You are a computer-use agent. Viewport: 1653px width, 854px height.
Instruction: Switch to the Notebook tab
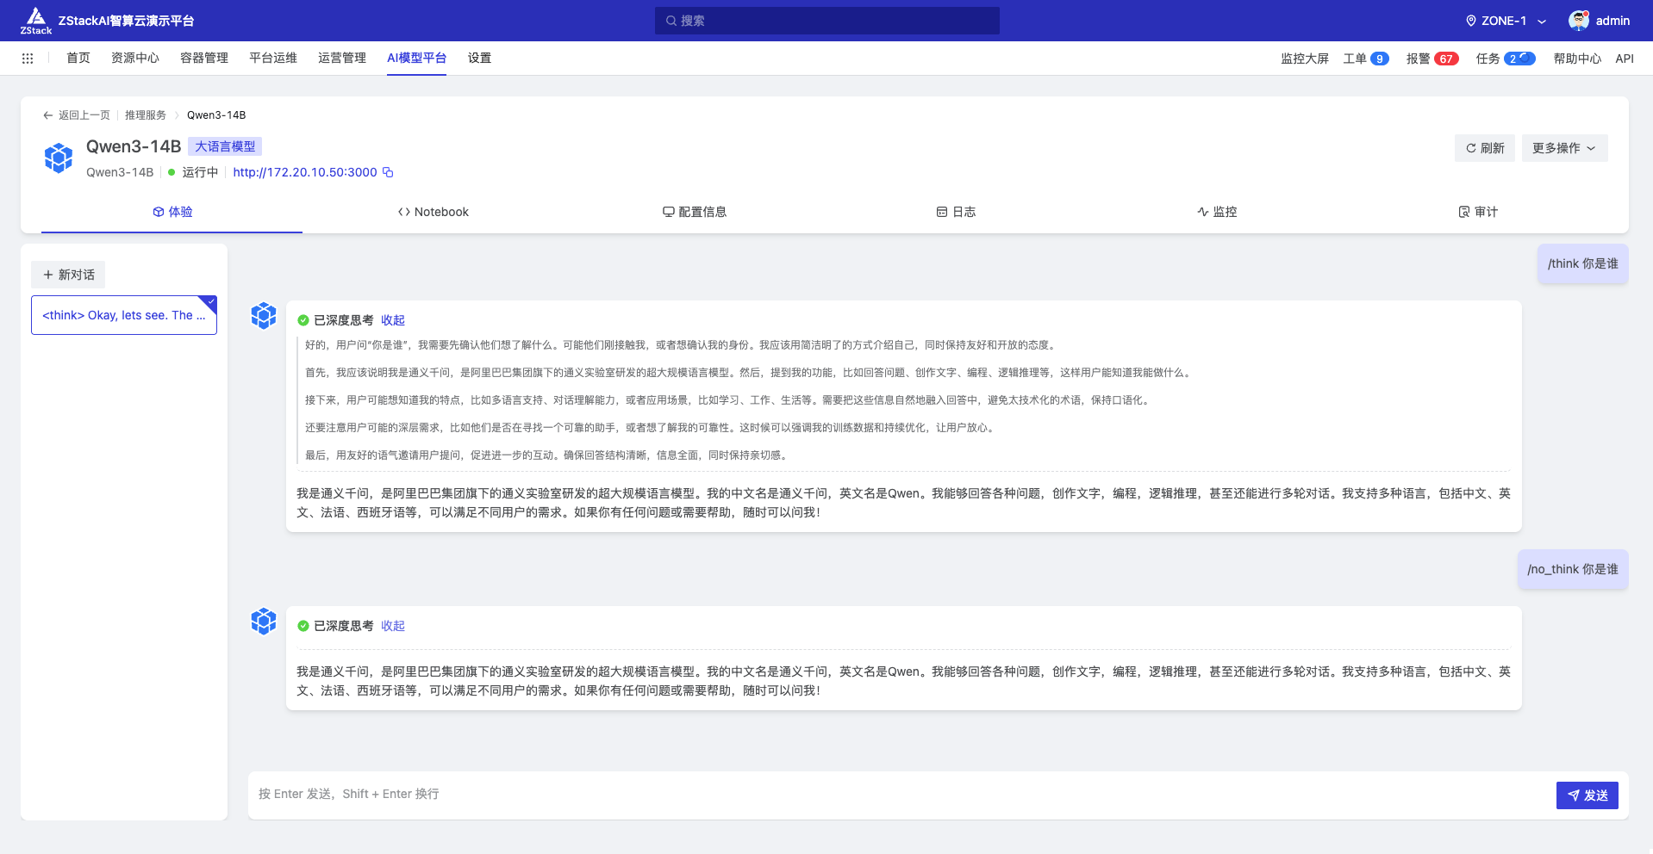[x=434, y=212]
